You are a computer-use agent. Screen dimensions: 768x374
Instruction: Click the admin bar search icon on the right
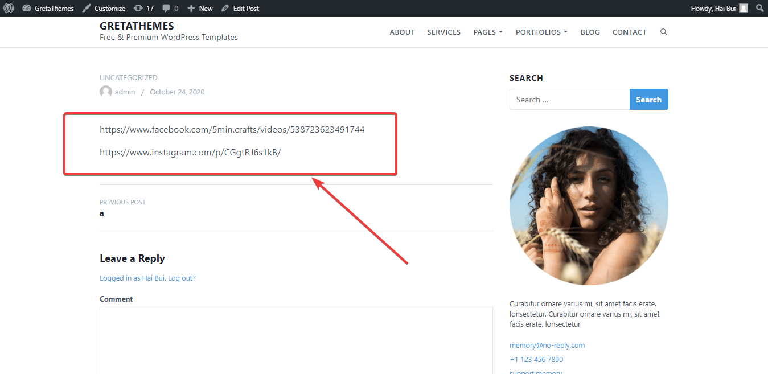click(x=760, y=8)
